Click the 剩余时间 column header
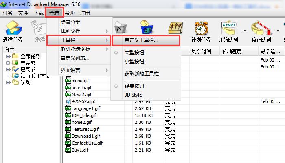 202,51
